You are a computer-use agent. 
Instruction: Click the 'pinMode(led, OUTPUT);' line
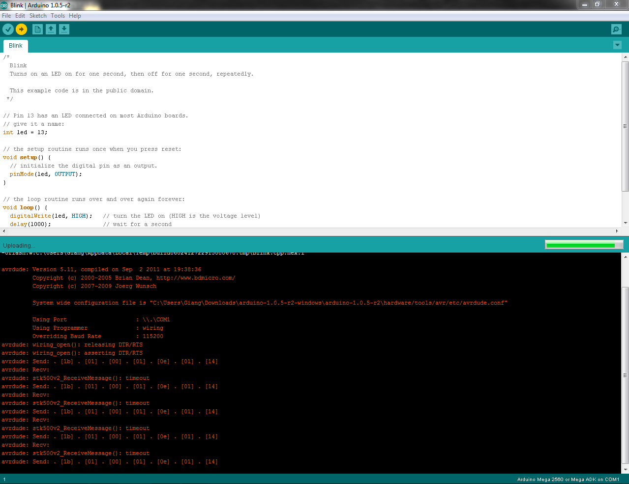point(46,174)
